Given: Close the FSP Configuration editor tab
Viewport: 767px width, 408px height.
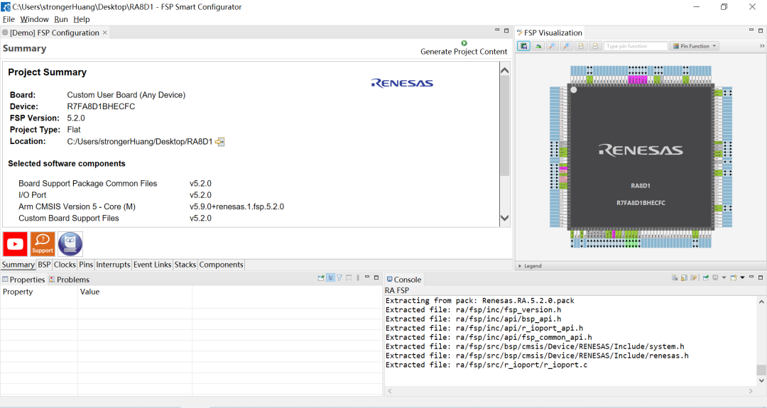Looking at the screenshot, I should (x=105, y=33).
